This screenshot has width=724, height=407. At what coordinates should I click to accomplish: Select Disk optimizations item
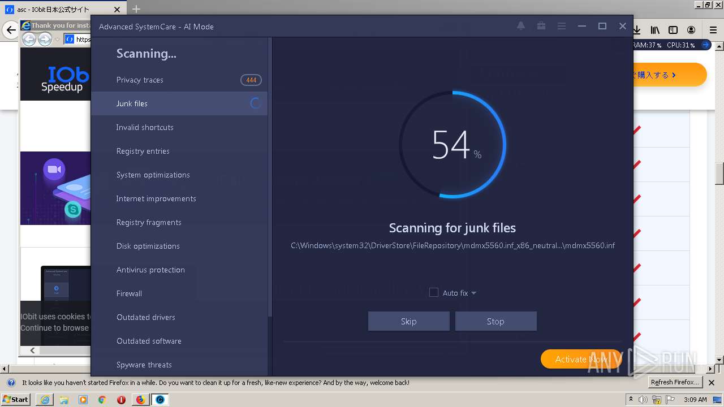coord(179,246)
